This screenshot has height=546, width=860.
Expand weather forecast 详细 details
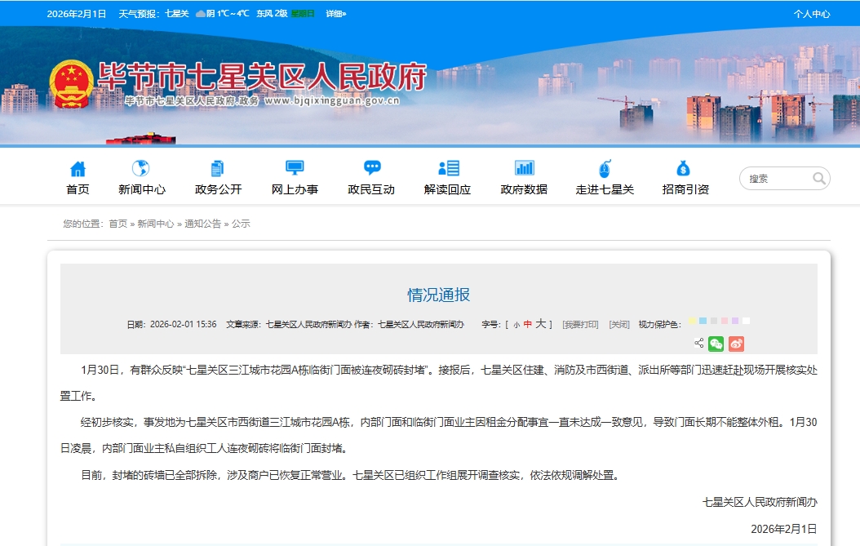pyautogui.click(x=335, y=14)
